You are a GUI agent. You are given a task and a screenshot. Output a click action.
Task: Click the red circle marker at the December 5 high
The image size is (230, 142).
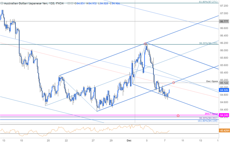145,44
